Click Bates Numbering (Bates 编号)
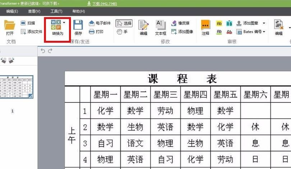Image resolution: width=291 pixels, height=169 pixels. [x=249, y=32]
